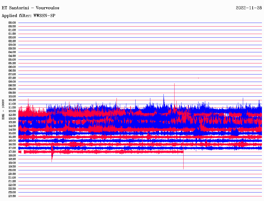Click the small red dot on the 07:30 trace
Viewport: 264px width, 201px height.
(x=198, y=78)
